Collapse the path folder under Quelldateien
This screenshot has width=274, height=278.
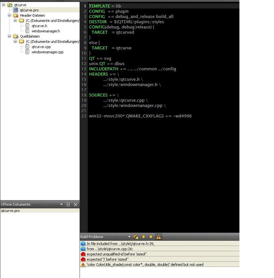coord(15,41)
